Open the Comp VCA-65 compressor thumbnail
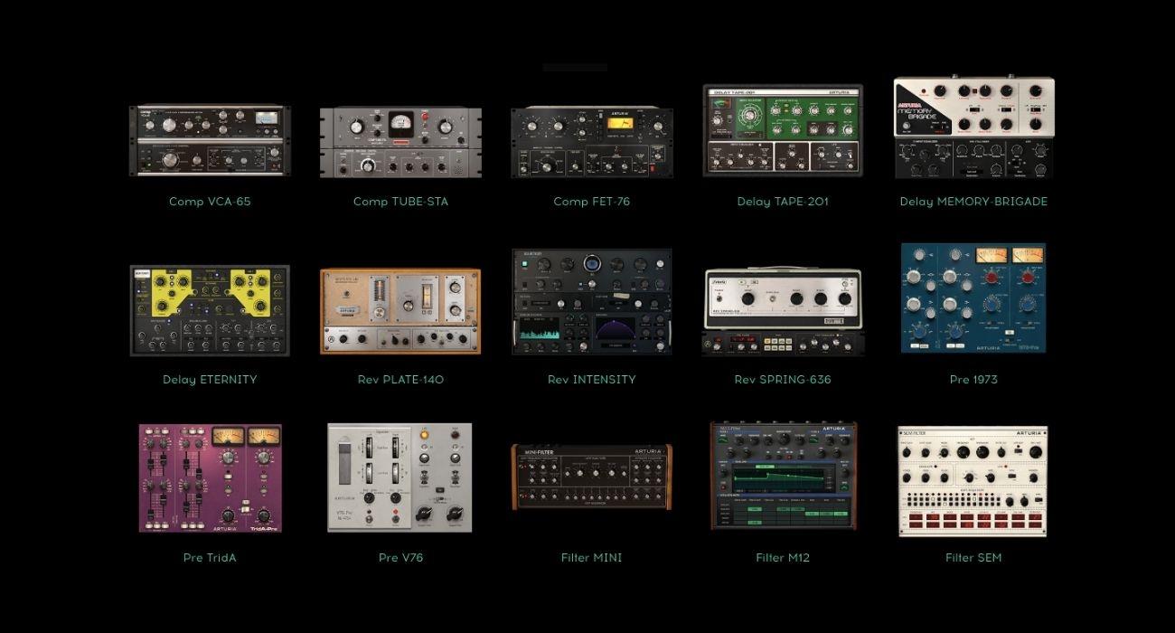The width and height of the screenshot is (1175, 633). tap(210, 141)
